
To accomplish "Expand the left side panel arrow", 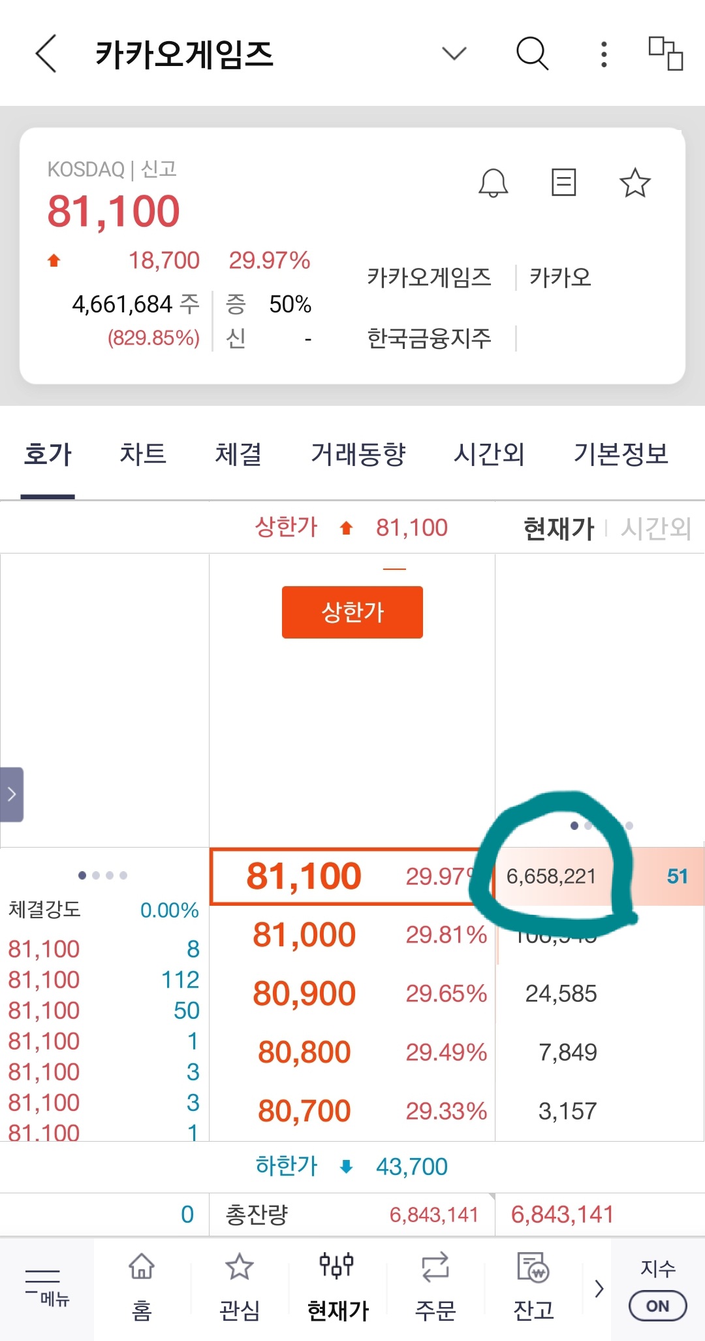I will point(12,794).
